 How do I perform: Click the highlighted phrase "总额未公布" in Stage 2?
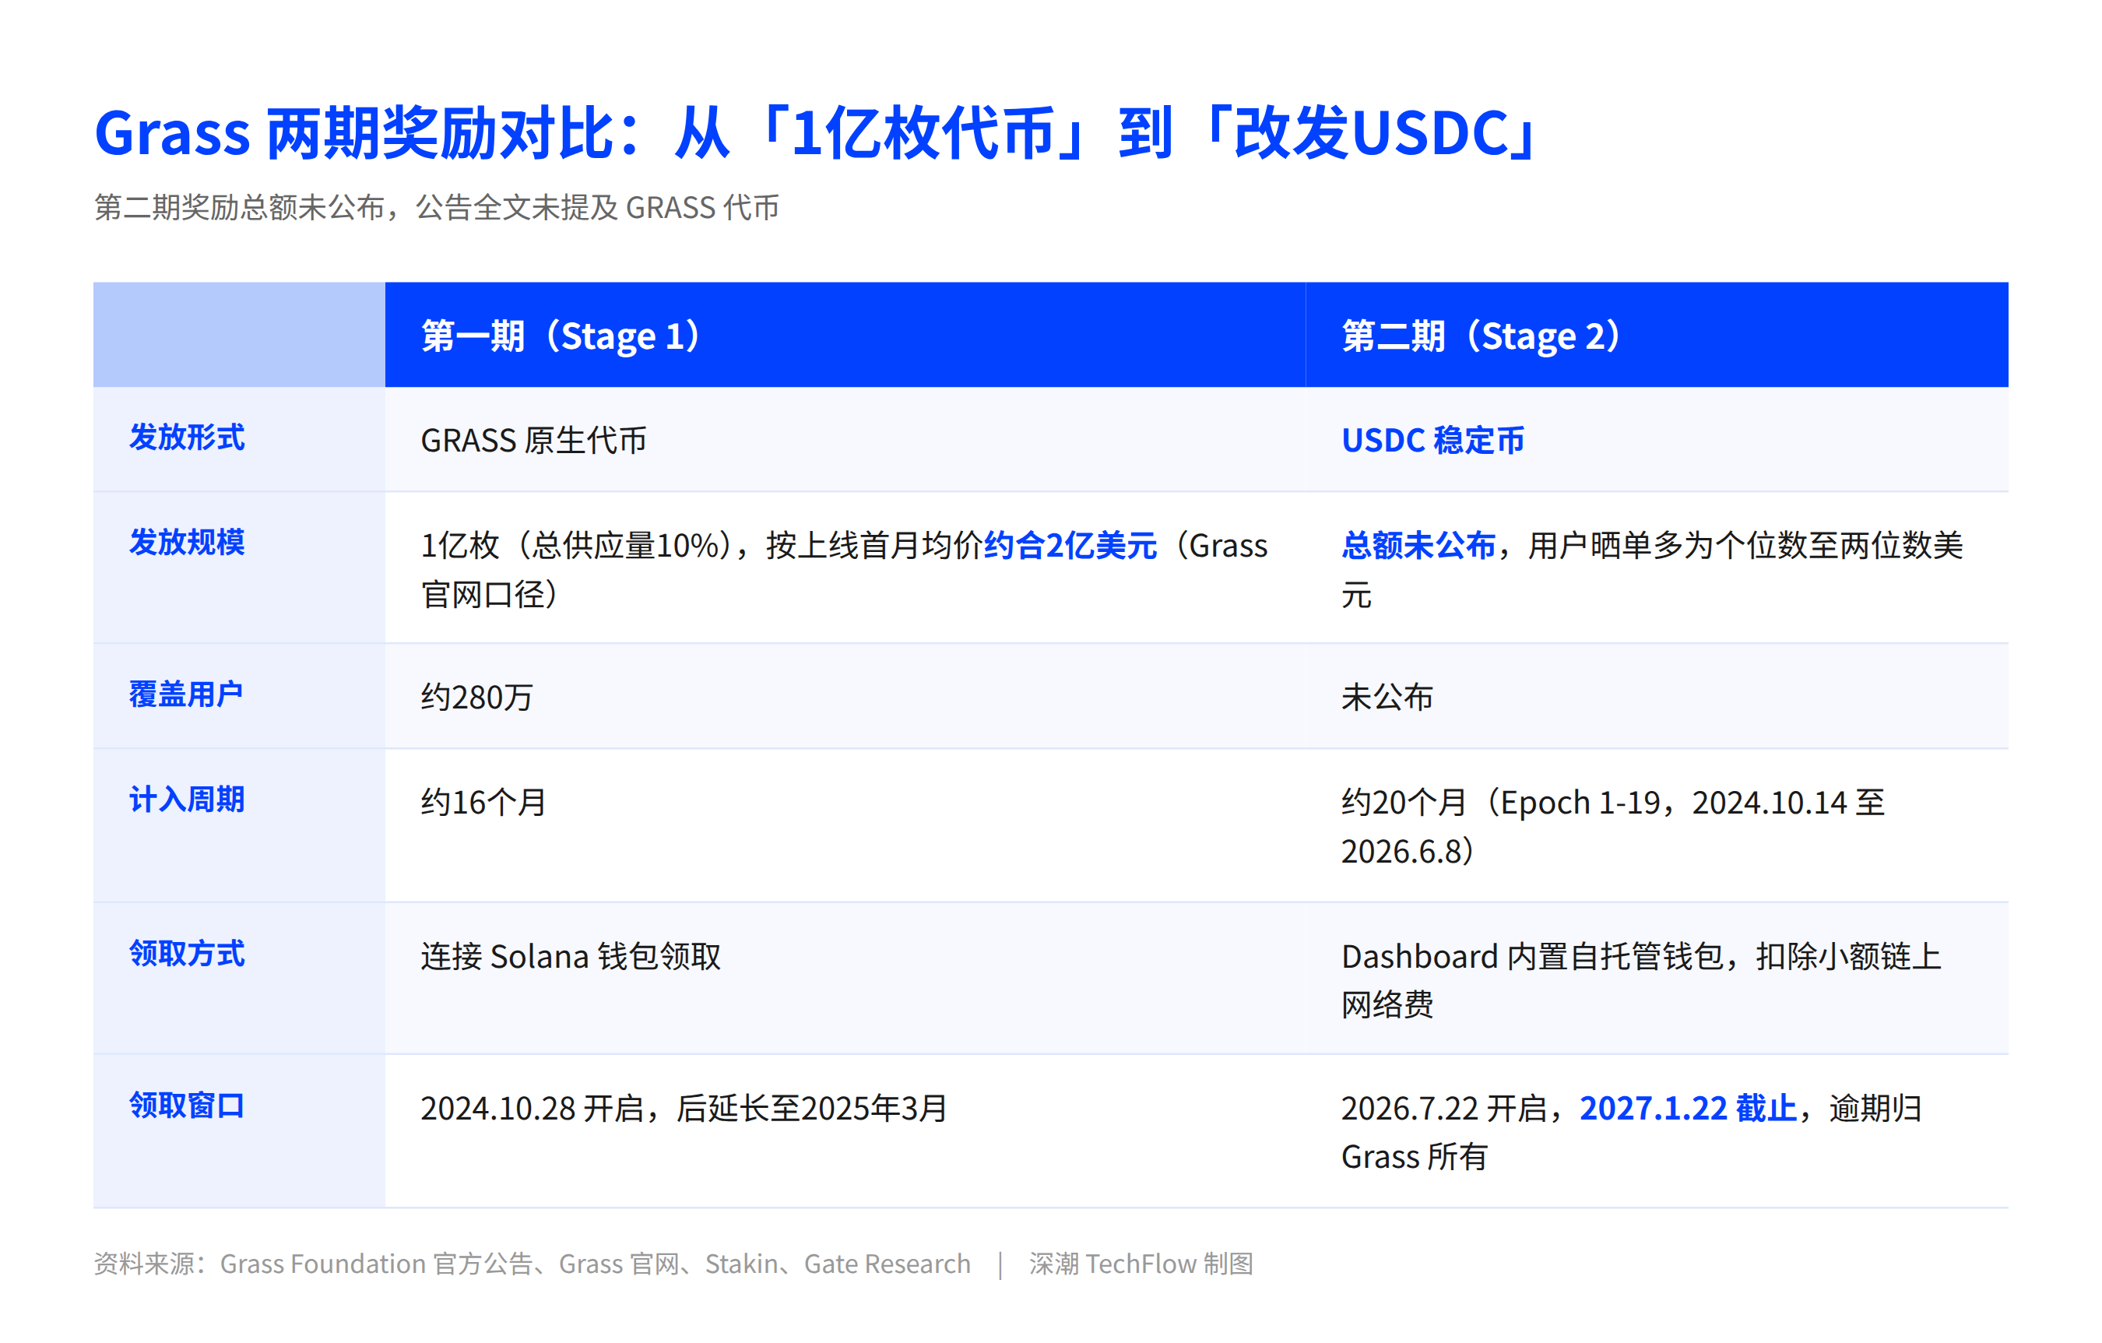pyautogui.click(x=1418, y=546)
